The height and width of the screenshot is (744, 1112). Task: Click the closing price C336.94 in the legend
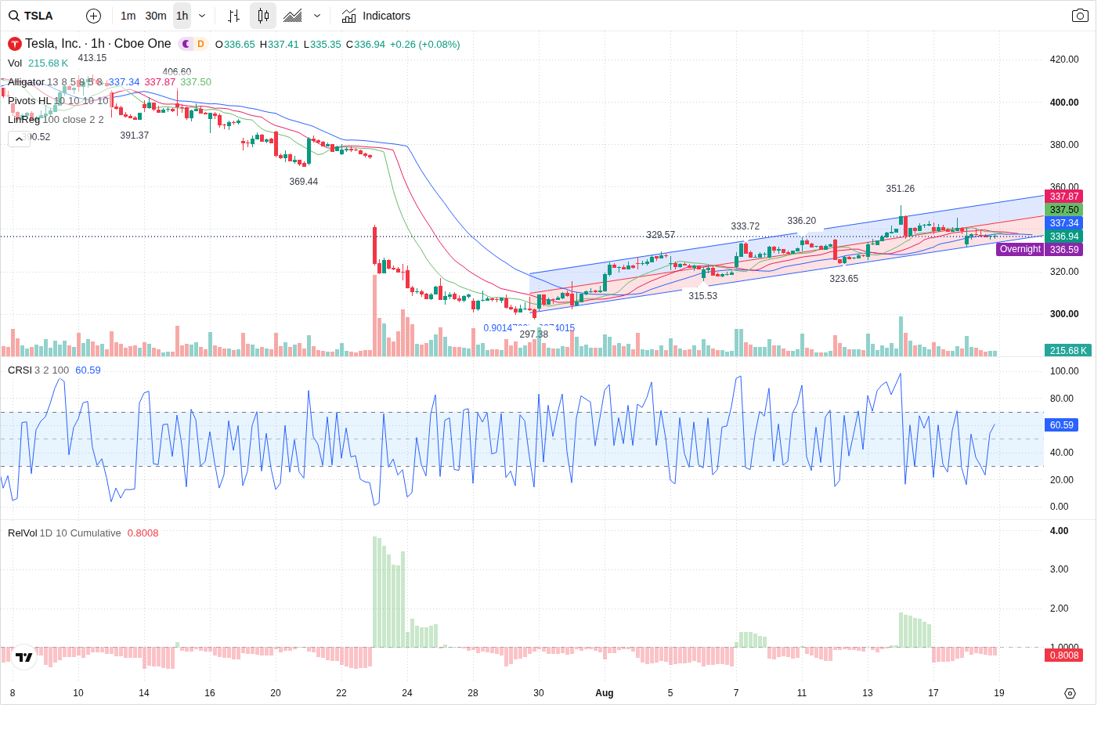pos(366,45)
